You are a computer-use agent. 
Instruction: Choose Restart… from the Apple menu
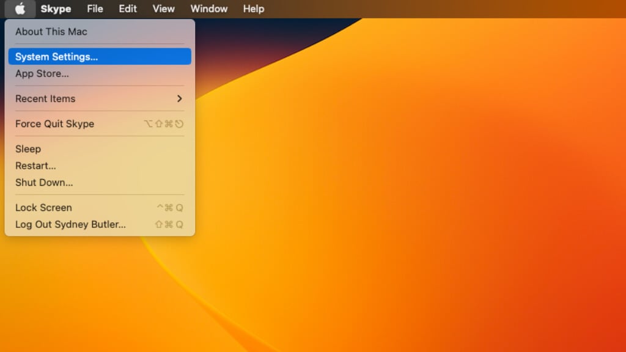pos(100,166)
